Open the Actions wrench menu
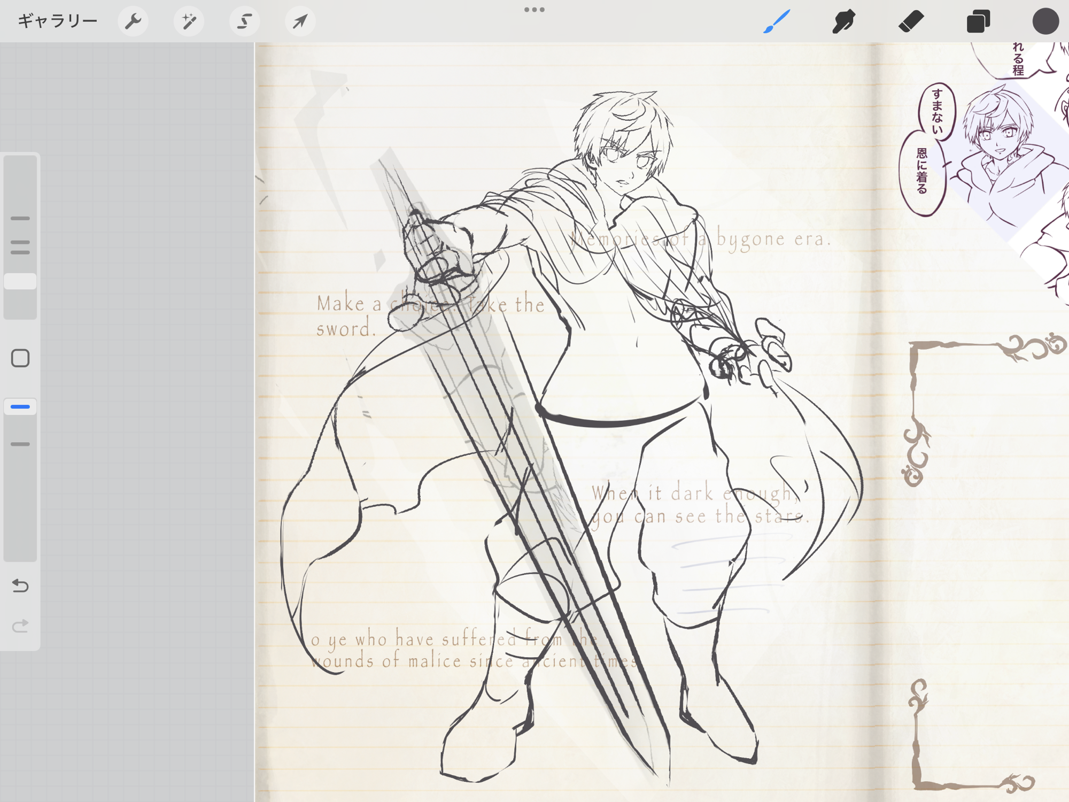Image resolution: width=1069 pixels, height=802 pixels. click(x=133, y=21)
